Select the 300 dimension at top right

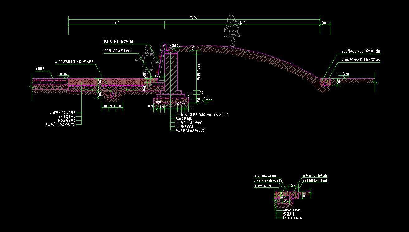click(x=325, y=23)
